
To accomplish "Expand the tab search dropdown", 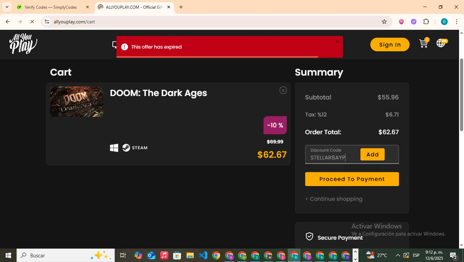I will coord(7,7).
